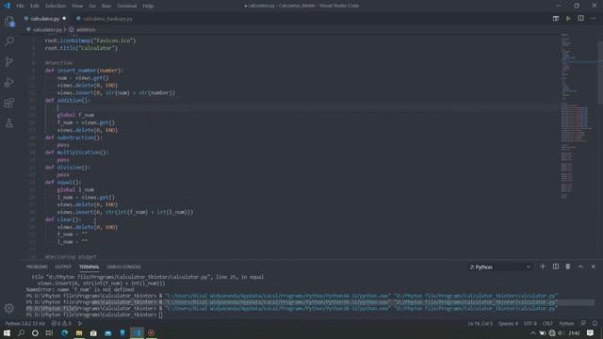This screenshot has height=339, width=603.
Task: Click status bar run play icon
Action: click(80, 324)
